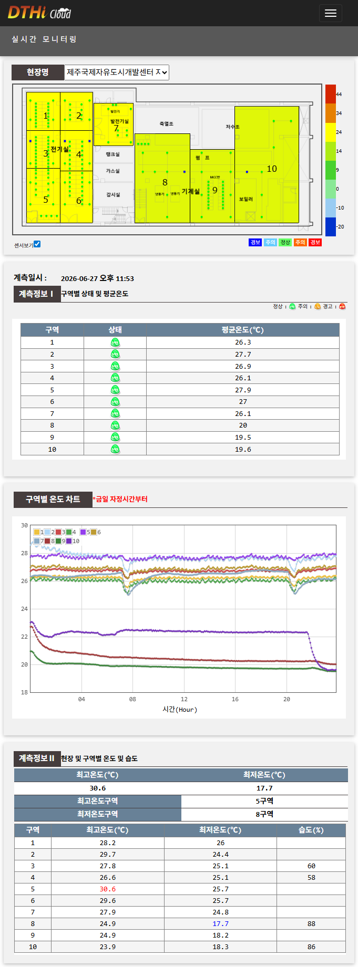Open the hamburger navigation menu
This screenshot has height=967, width=358.
pos(330,13)
